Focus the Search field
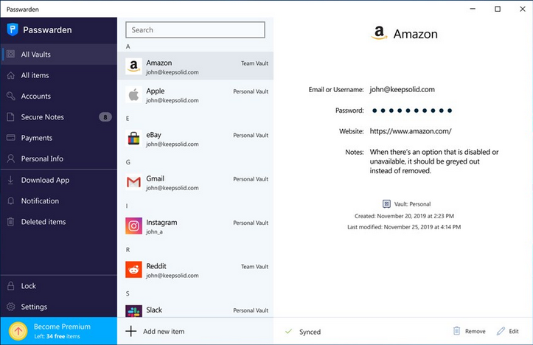Viewport: 533px width, 345px height. click(195, 30)
